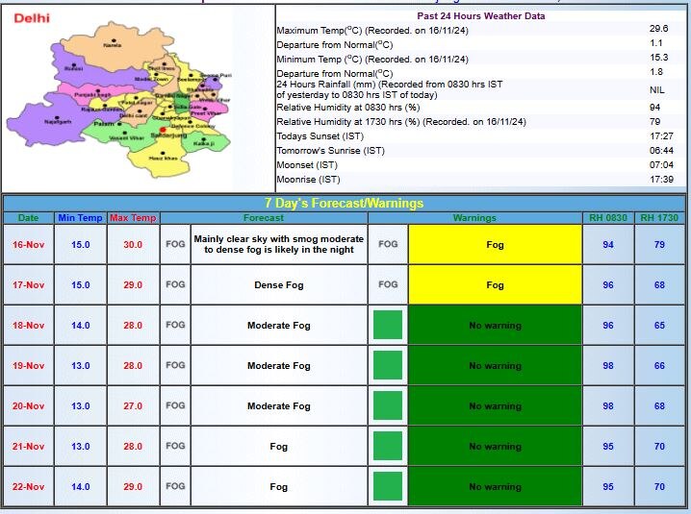Click the green warning icon for 22-Nov
This screenshot has width=691, height=514.
388,486
